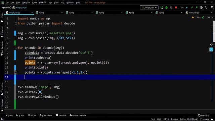Click the Git Push arrow icon
Screen dimensions: 215x121
[x=197, y=7]
